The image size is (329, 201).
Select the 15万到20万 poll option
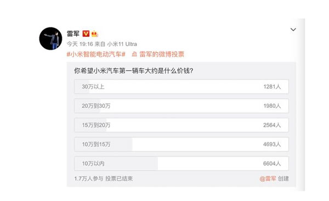click(181, 125)
